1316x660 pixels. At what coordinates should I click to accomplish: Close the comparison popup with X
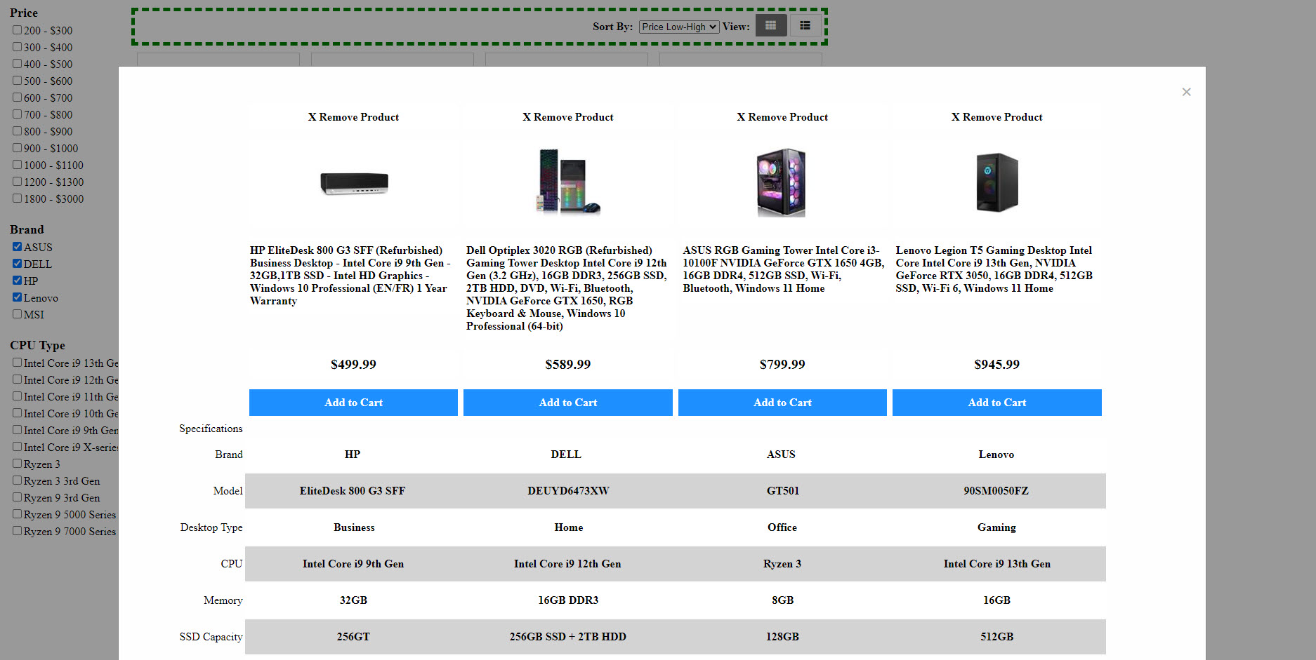pyautogui.click(x=1186, y=92)
